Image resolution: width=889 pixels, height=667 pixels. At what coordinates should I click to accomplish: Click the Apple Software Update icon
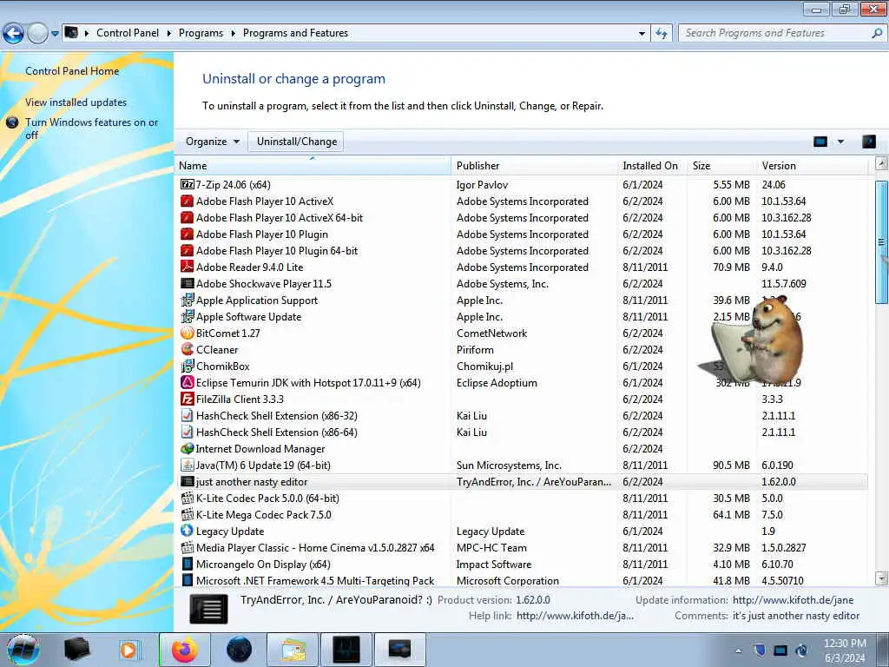(x=188, y=316)
